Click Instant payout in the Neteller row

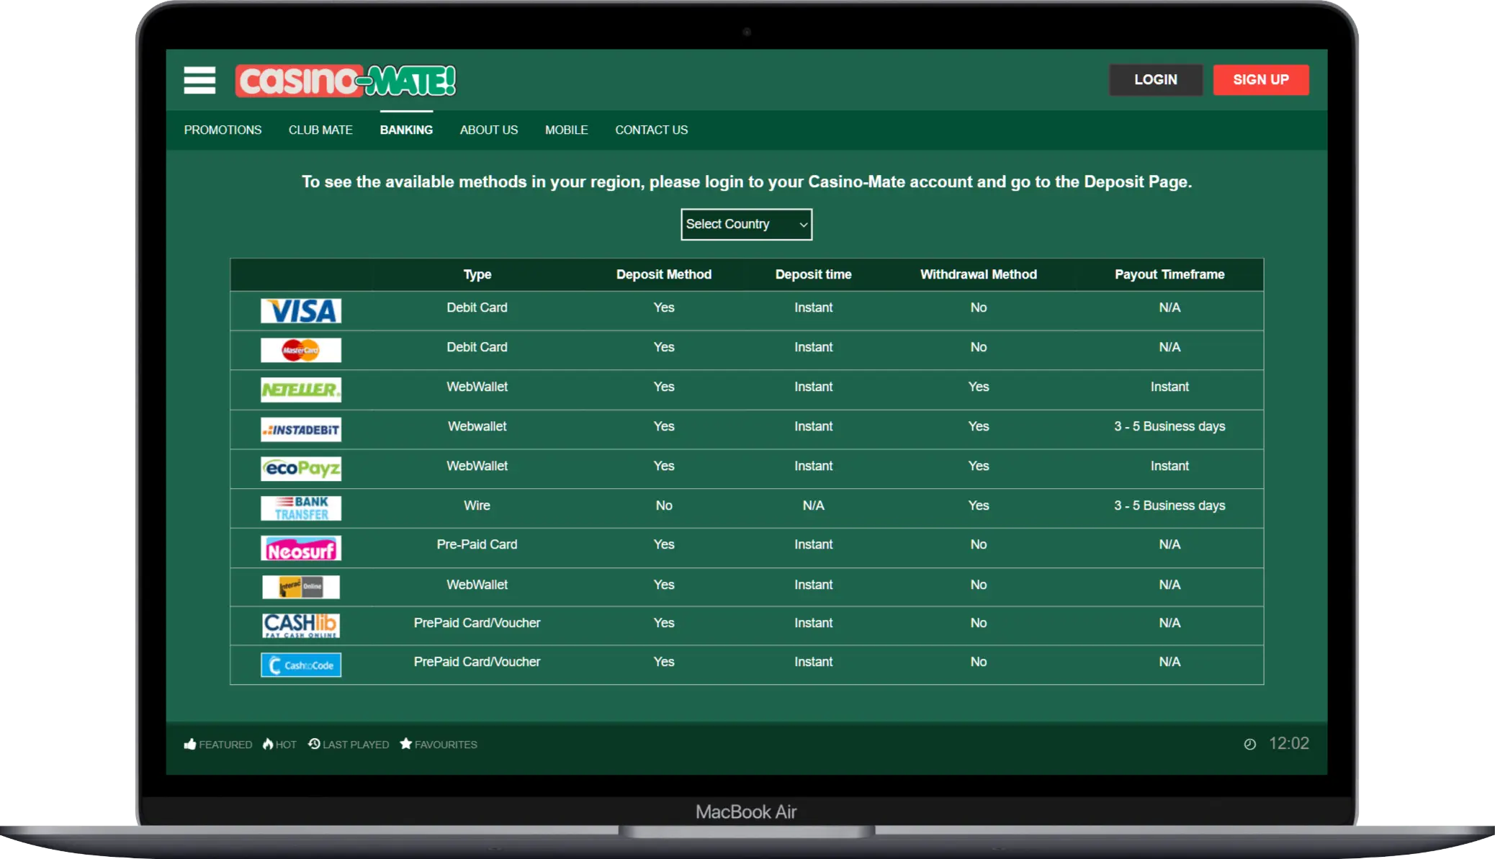pos(1169,387)
